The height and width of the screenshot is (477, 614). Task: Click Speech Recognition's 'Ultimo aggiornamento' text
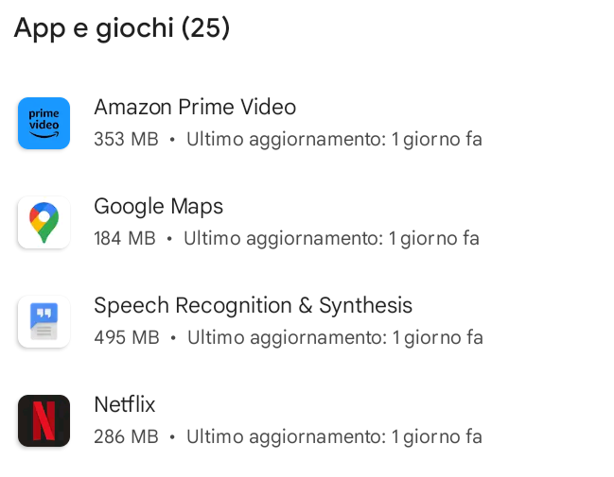click(286, 338)
